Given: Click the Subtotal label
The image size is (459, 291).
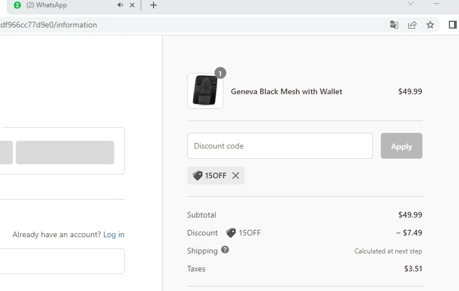Looking at the screenshot, I should pyautogui.click(x=202, y=215).
